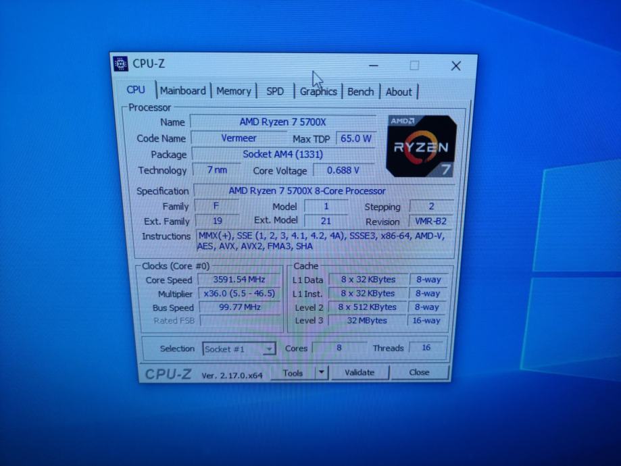This screenshot has width=621, height=466.
Task: Switch to the CPU tab
Action: [135, 90]
